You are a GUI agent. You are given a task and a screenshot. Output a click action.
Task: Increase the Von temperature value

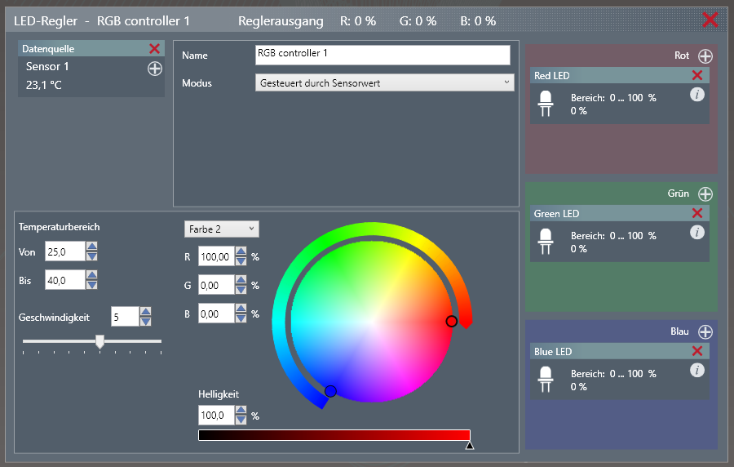(92, 247)
